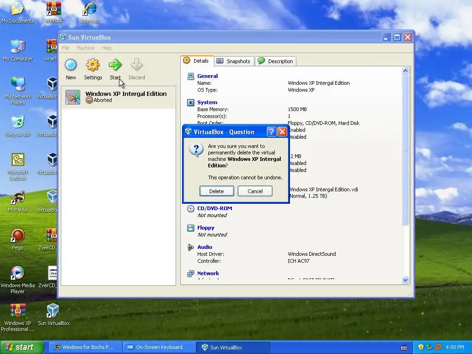The height and width of the screenshot is (354, 472).
Task: Click the Aborted status icon
Action: pyautogui.click(x=89, y=100)
